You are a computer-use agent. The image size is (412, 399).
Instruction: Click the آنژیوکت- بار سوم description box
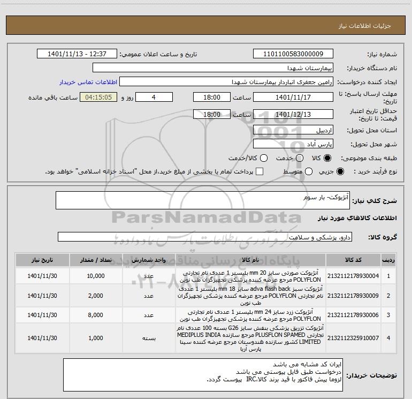[203, 200]
